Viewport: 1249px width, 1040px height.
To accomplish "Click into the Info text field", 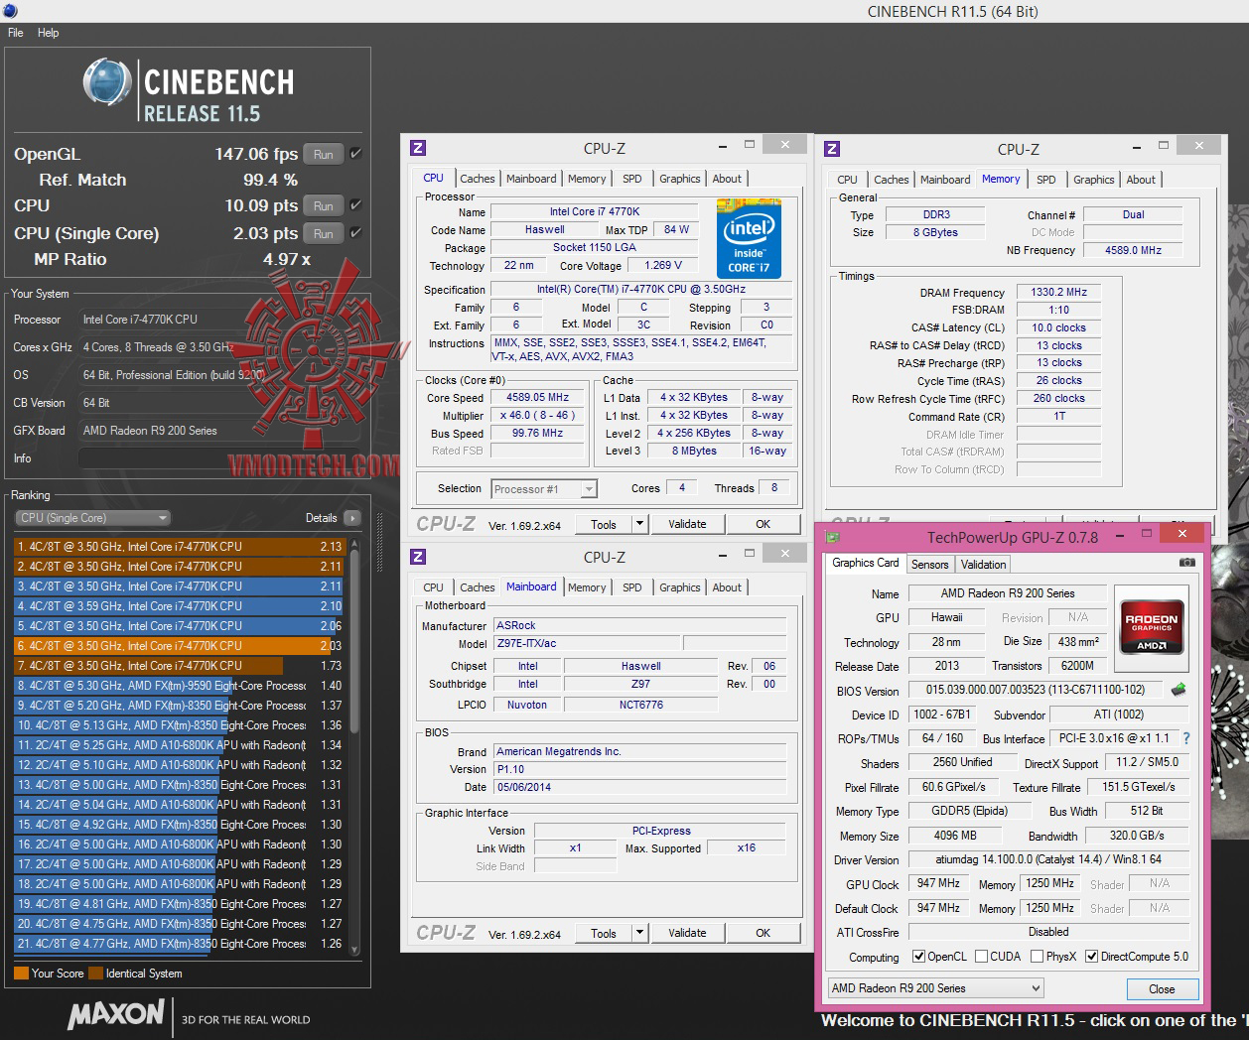I will tap(218, 458).
